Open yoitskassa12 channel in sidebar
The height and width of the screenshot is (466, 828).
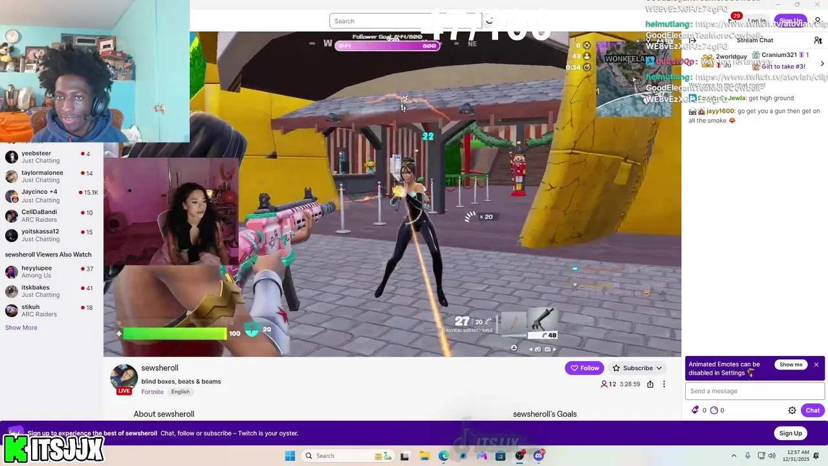(52, 235)
